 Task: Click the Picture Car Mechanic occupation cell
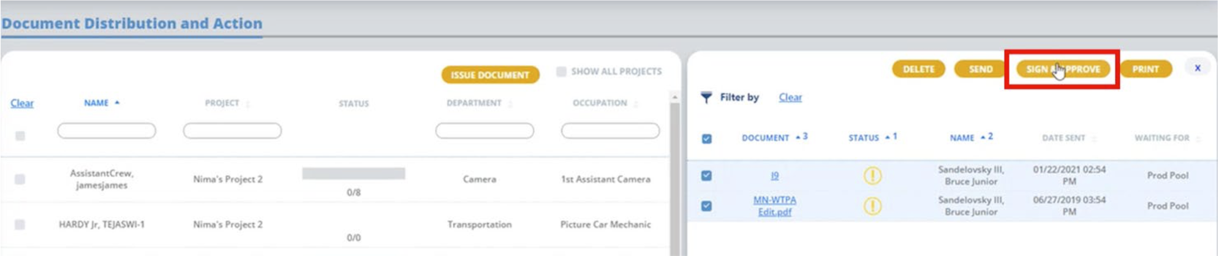[x=606, y=224]
